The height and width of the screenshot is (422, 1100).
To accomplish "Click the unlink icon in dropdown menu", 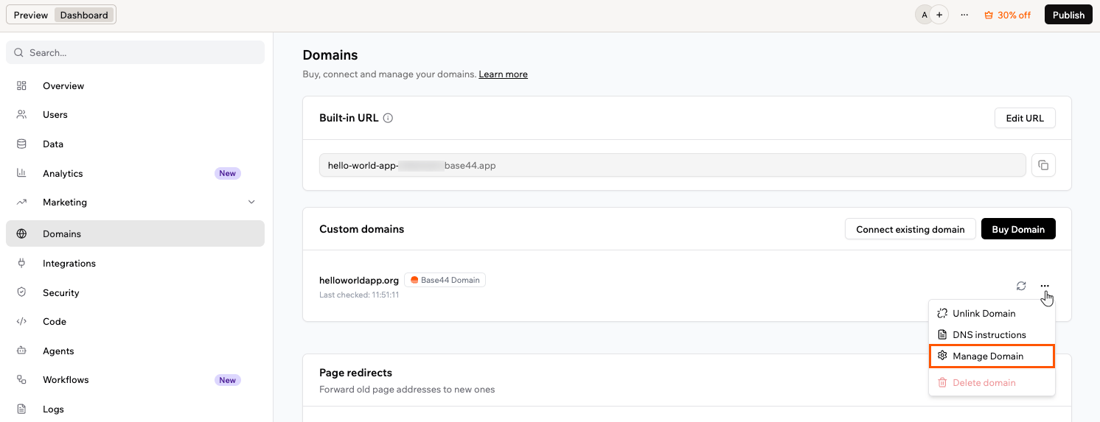I will click(942, 313).
